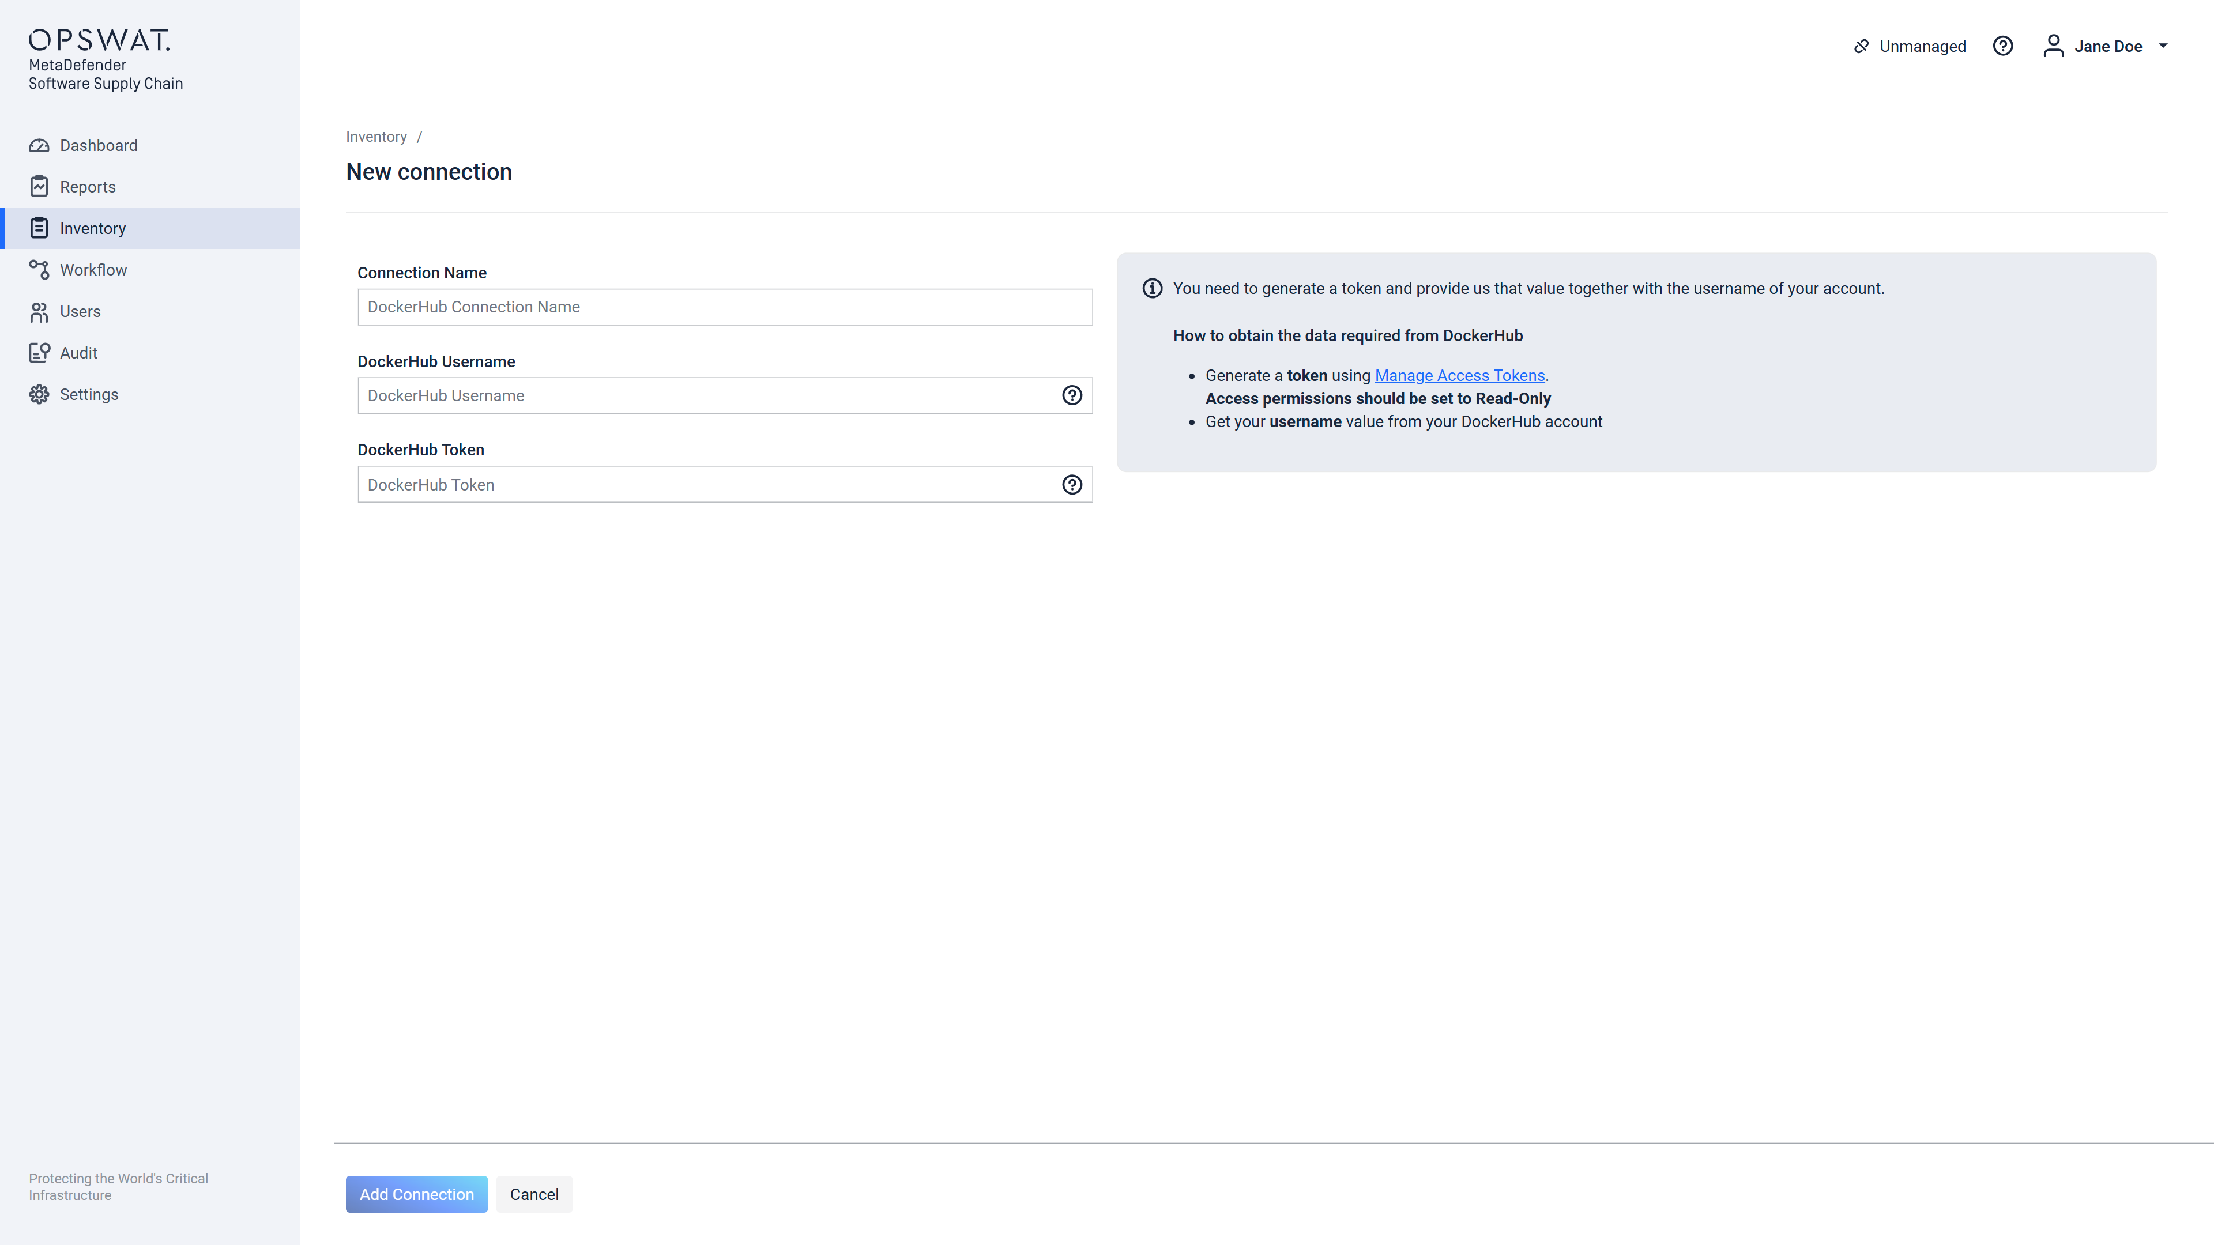Expand the Jane Doe account dropdown arrow
The width and height of the screenshot is (2214, 1245).
point(2163,46)
